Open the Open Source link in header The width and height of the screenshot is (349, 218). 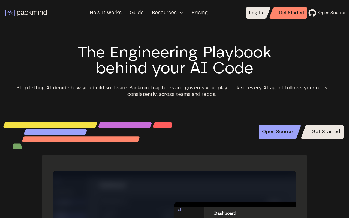[x=332, y=13]
